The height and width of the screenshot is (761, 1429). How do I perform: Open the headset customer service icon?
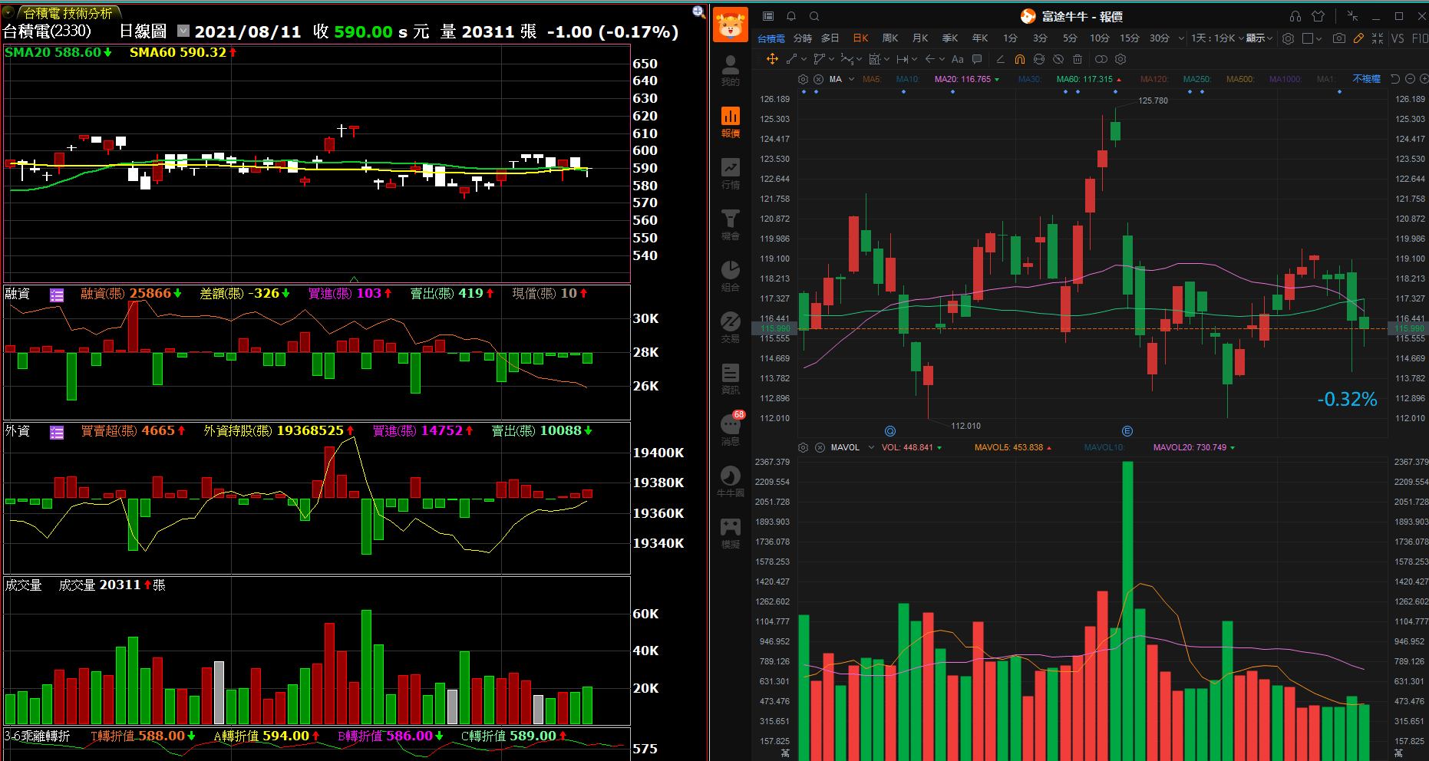point(1295,16)
